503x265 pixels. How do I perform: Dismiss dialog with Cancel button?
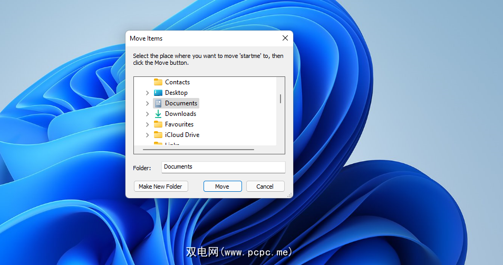[265, 187]
